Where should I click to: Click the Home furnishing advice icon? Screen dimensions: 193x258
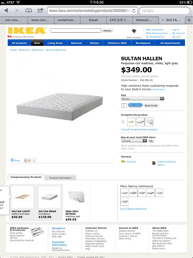tap(154, 163)
